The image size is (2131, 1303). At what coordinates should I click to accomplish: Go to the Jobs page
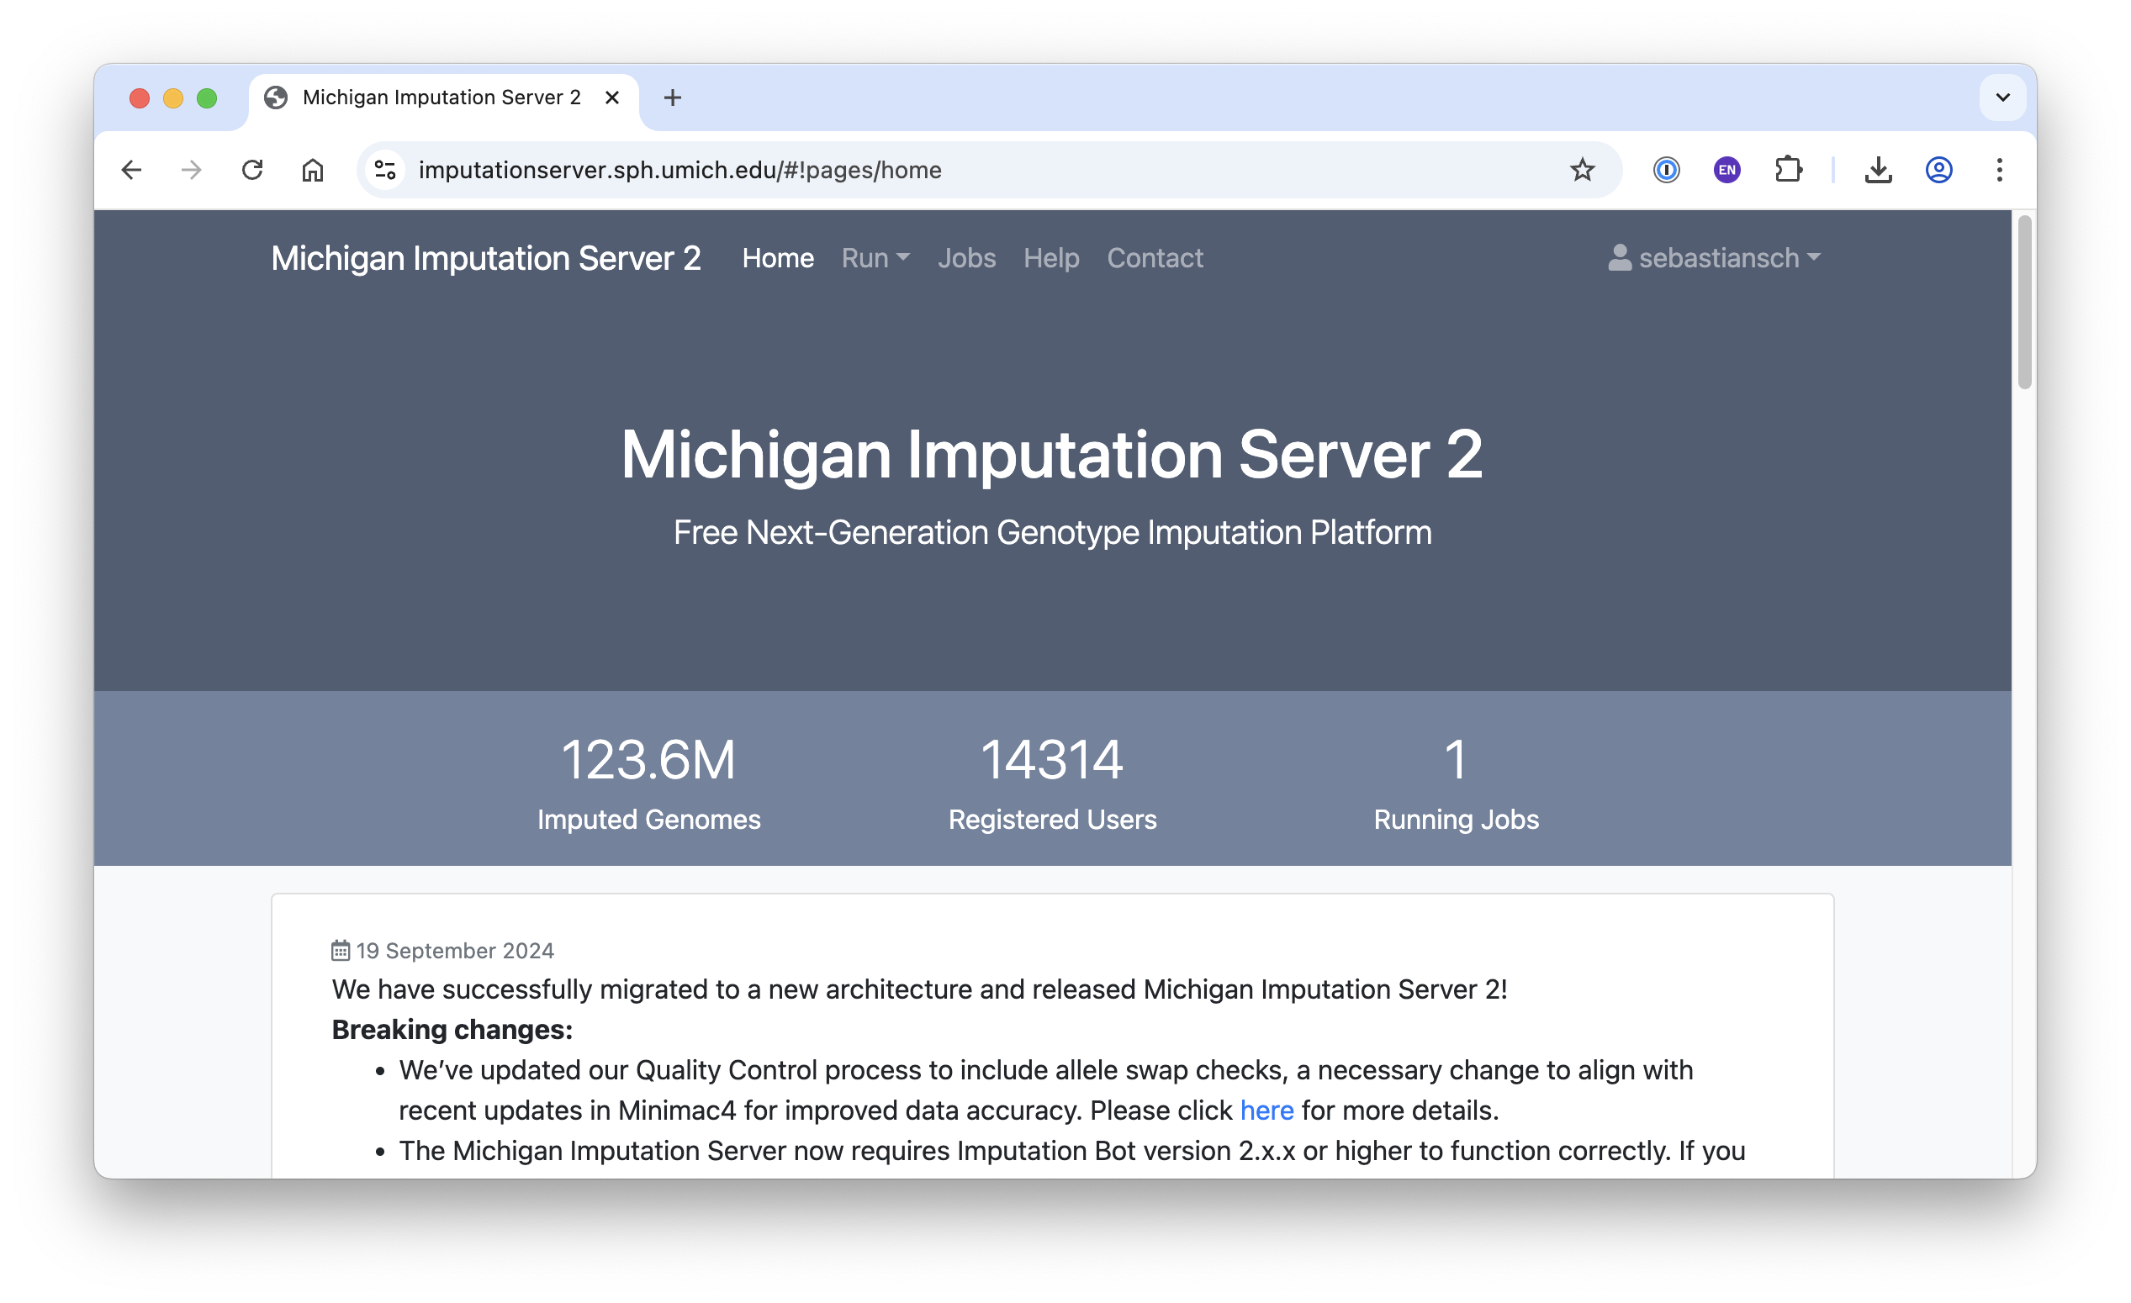(966, 258)
